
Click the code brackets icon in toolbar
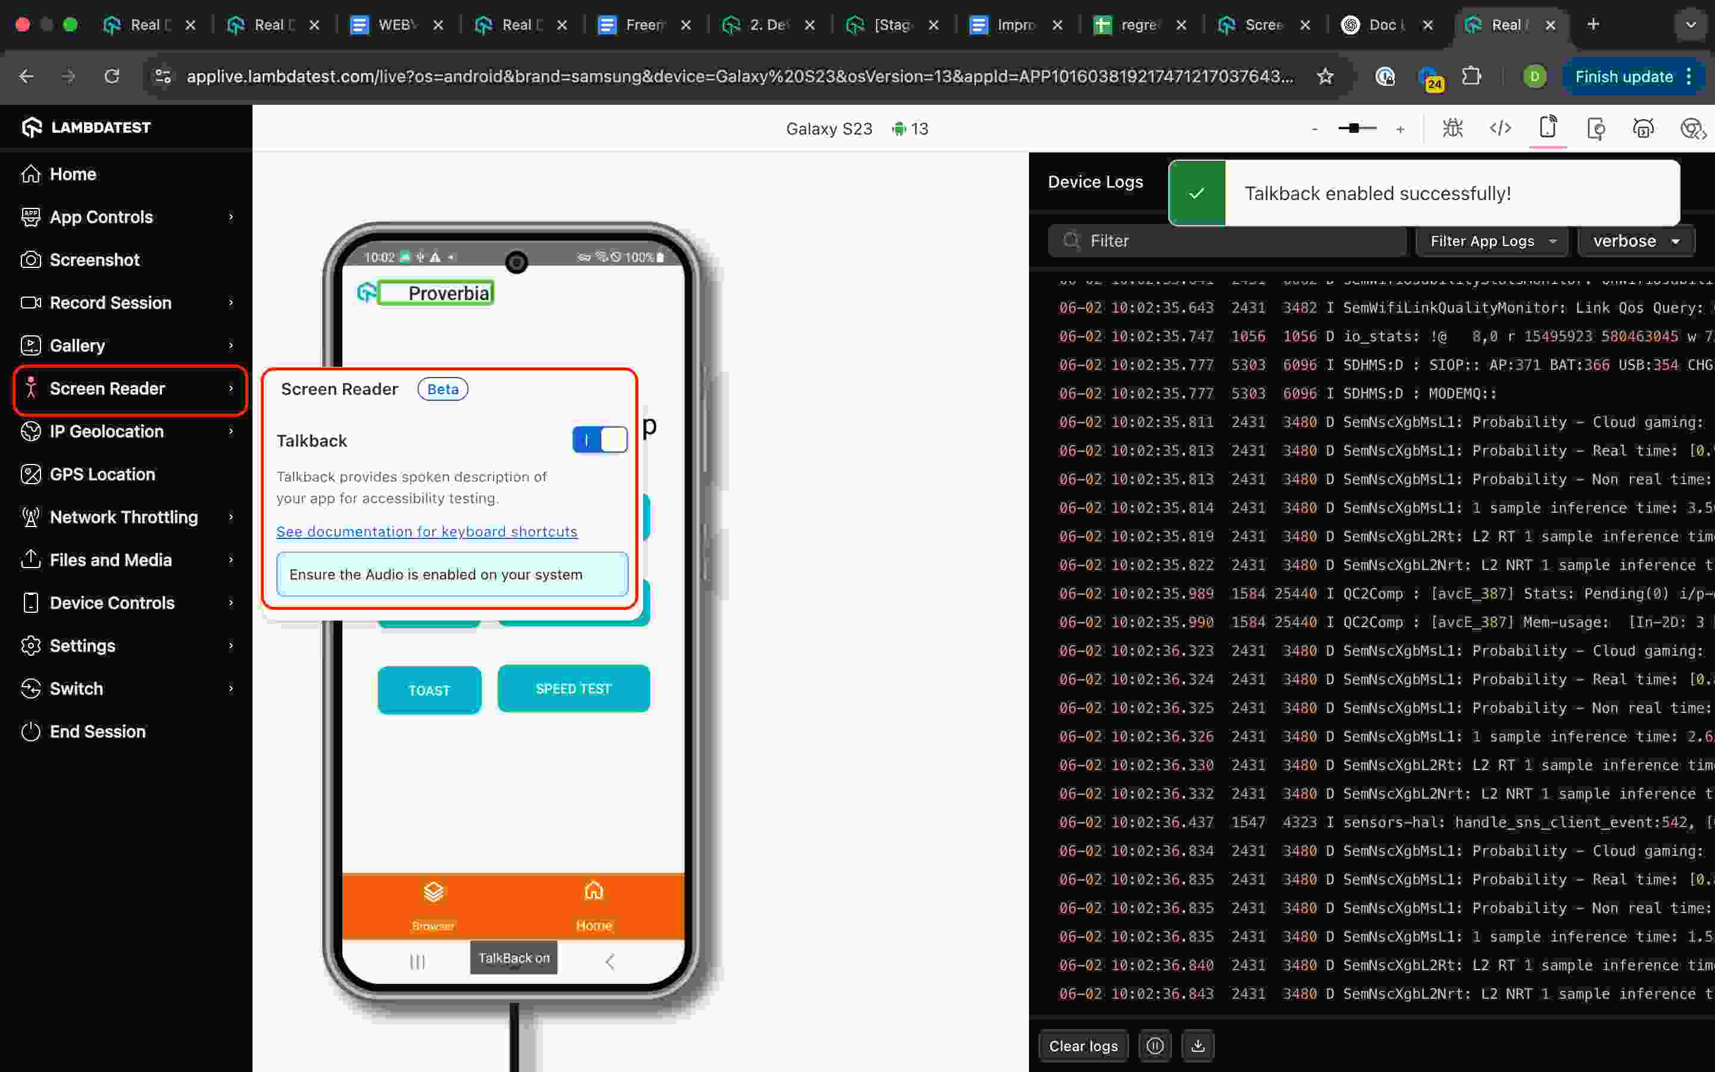pyautogui.click(x=1500, y=128)
